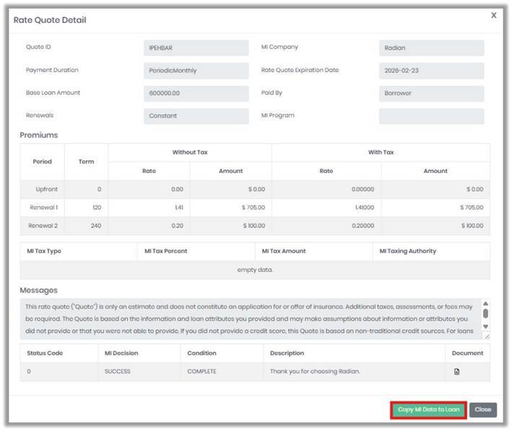Click the without-tax rate 0.20

pyautogui.click(x=177, y=226)
